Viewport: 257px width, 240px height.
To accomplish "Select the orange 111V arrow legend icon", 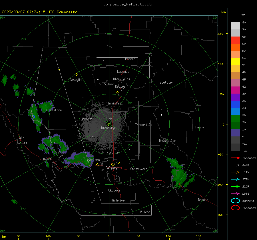I will pos(235,172).
